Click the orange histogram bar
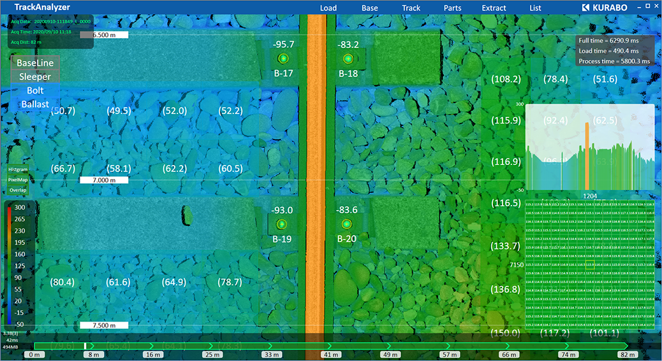This screenshot has height=361, width=662. click(587, 156)
